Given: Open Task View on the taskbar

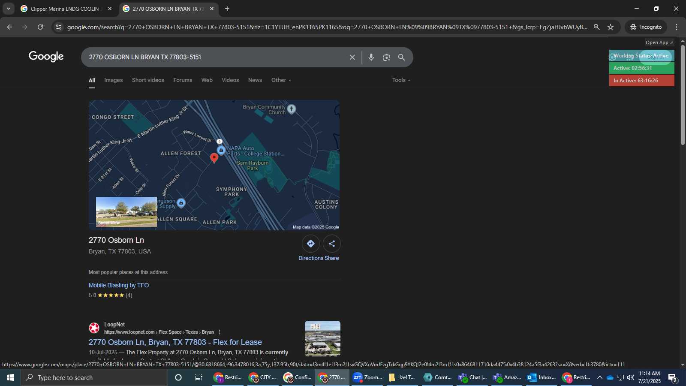Looking at the screenshot, I should (199, 377).
